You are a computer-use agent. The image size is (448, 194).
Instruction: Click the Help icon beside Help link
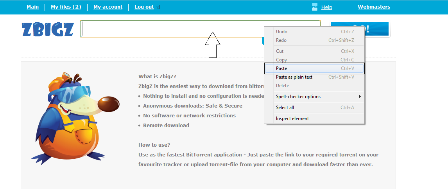315,7
